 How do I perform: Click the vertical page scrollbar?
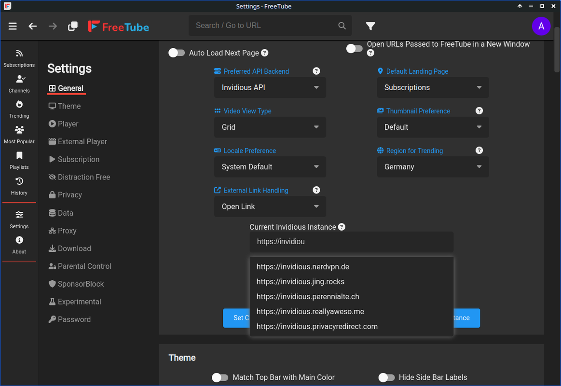(557, 50)
